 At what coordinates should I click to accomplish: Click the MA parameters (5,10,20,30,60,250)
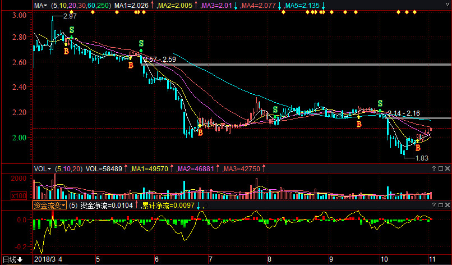pos(80,5)
